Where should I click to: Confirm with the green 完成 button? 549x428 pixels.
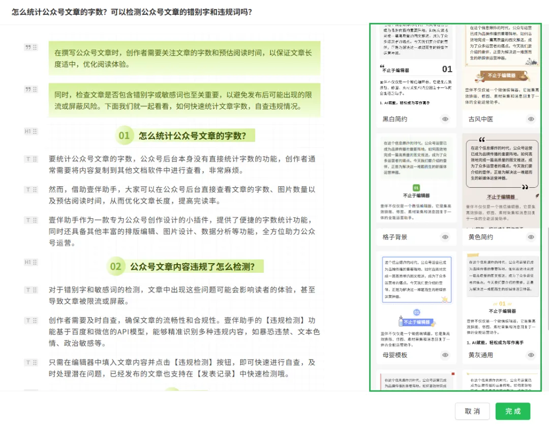[x=513, y=411]
